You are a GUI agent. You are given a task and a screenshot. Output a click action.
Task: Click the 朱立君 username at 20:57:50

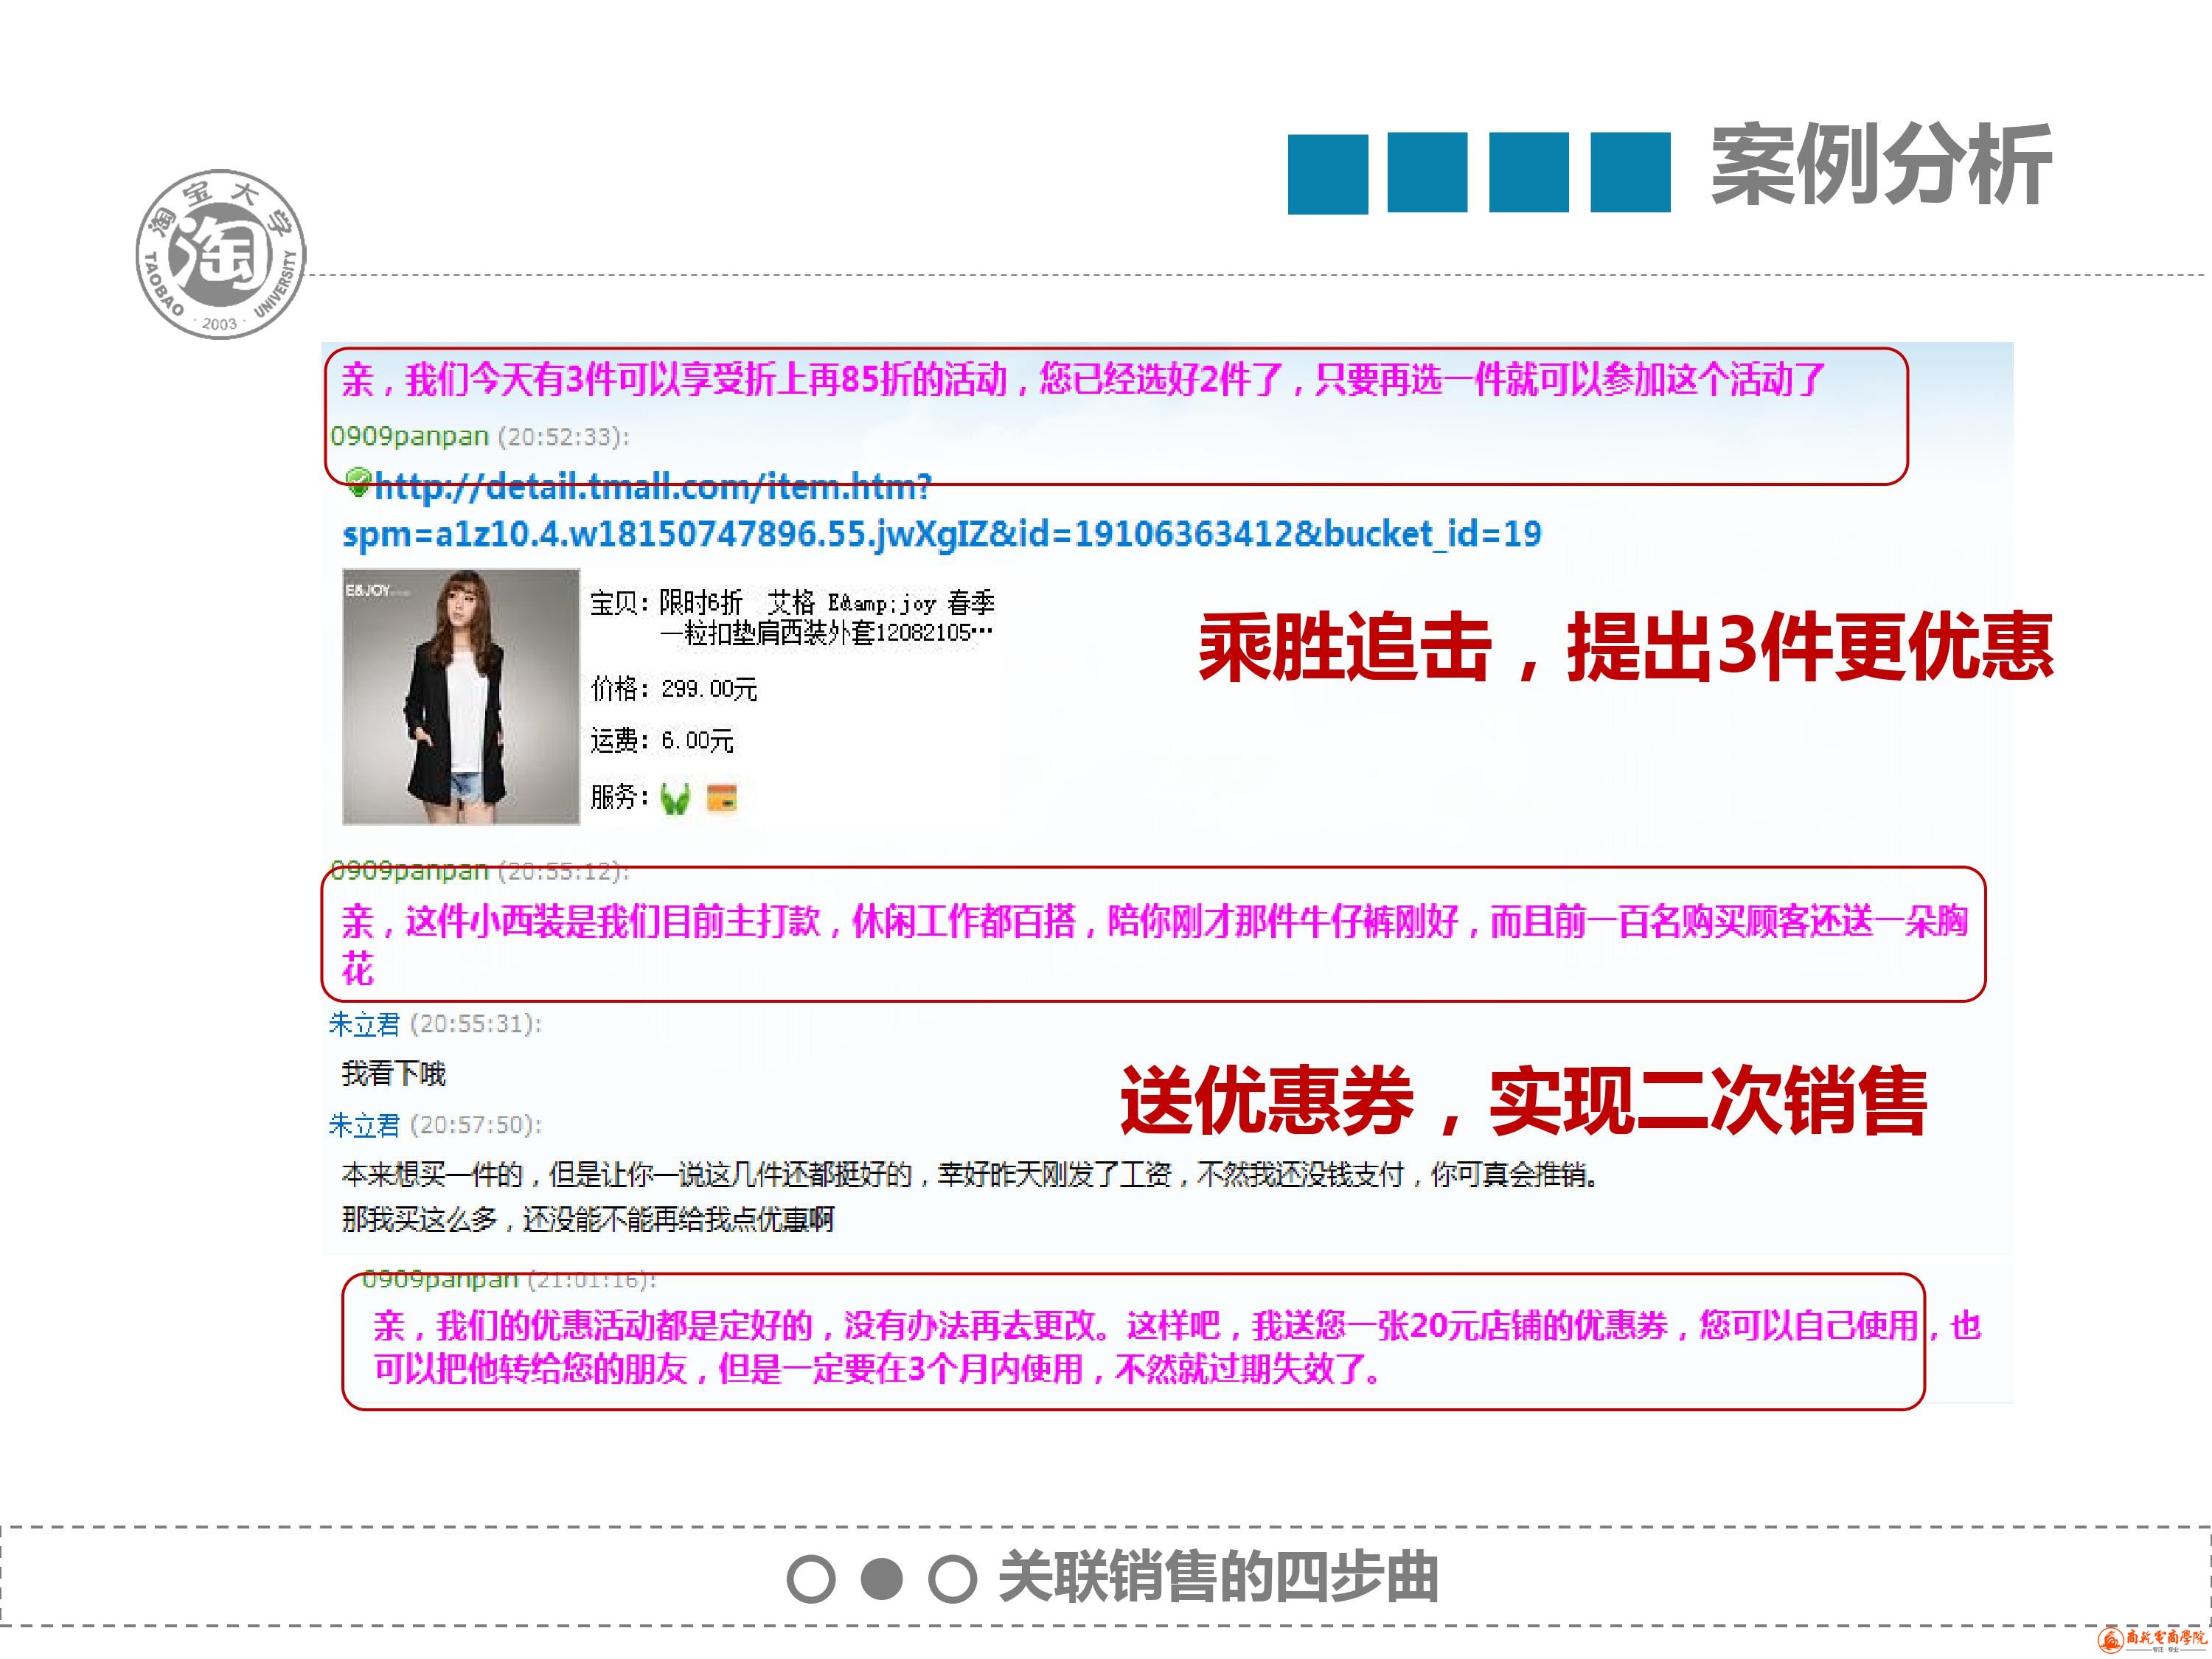tap(364, 1125)
